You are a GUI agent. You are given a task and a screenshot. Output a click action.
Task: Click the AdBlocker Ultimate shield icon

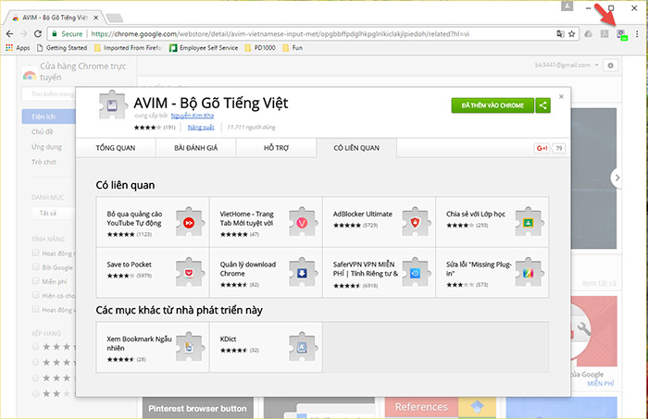(415, 223)
